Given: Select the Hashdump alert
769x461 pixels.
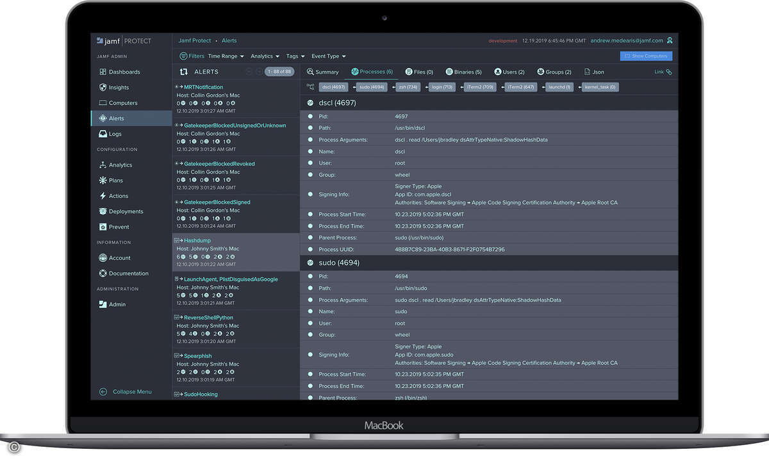Looking at the screenshot, I should coord(197,241).
